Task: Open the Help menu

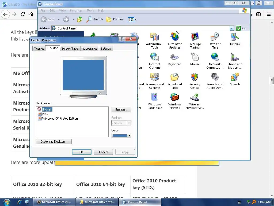Action: [x=101, y=10]
